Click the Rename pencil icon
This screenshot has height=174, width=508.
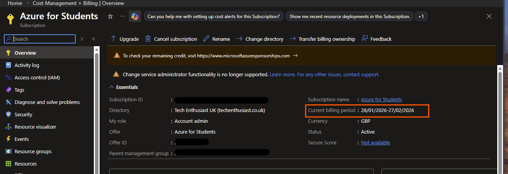click(206, 39)
